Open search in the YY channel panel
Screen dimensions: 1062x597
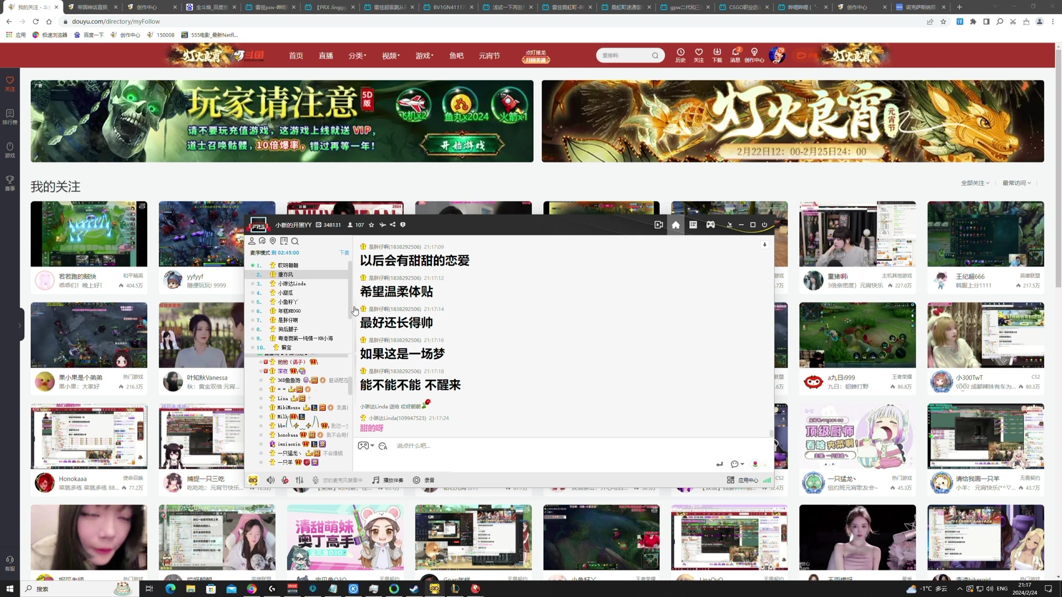(295, 241)
